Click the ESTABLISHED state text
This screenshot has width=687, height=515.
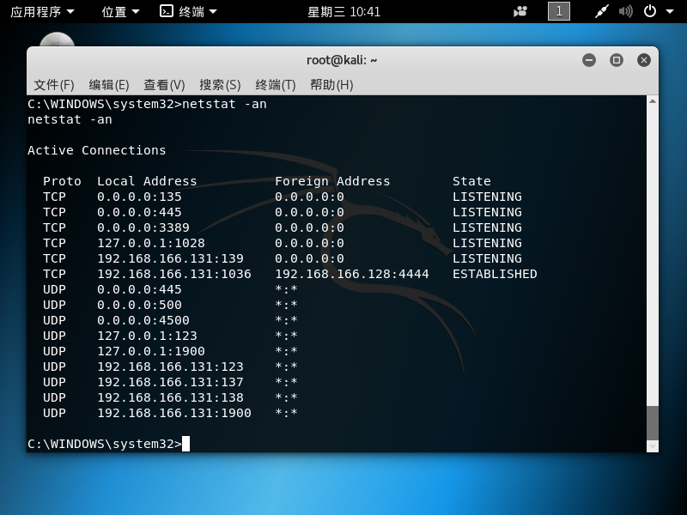click(x=495, y=274)
